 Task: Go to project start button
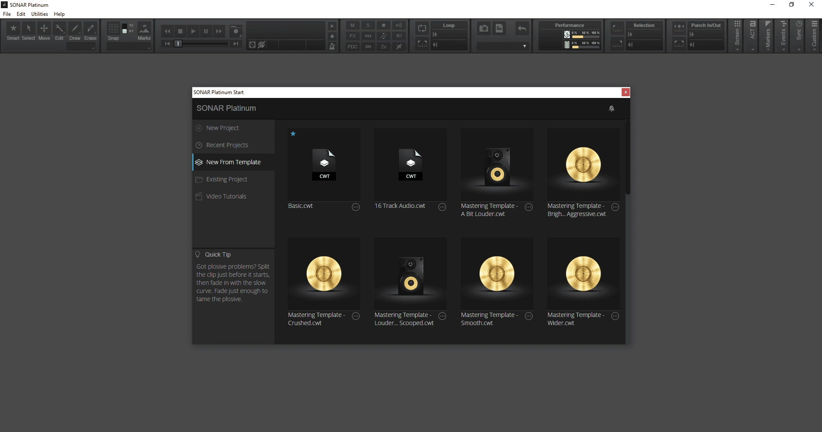point(167,44)
